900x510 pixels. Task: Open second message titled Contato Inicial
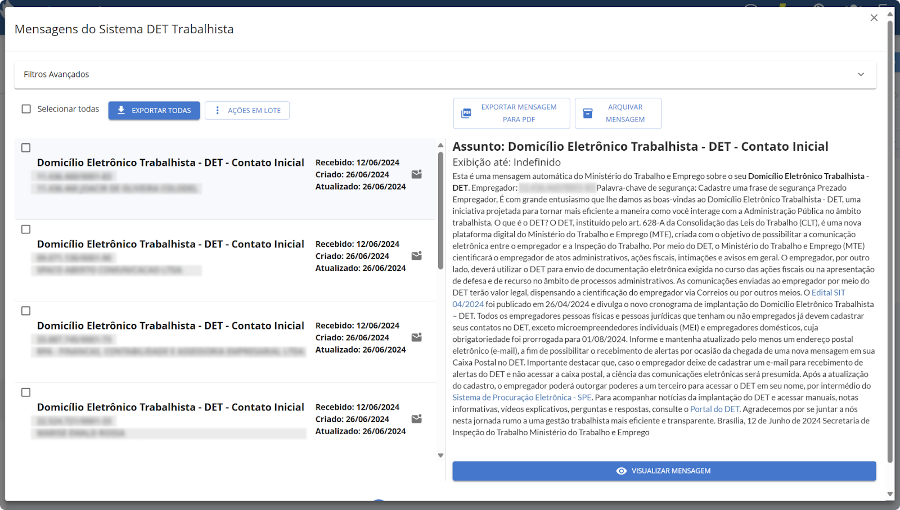pos(170,244)
